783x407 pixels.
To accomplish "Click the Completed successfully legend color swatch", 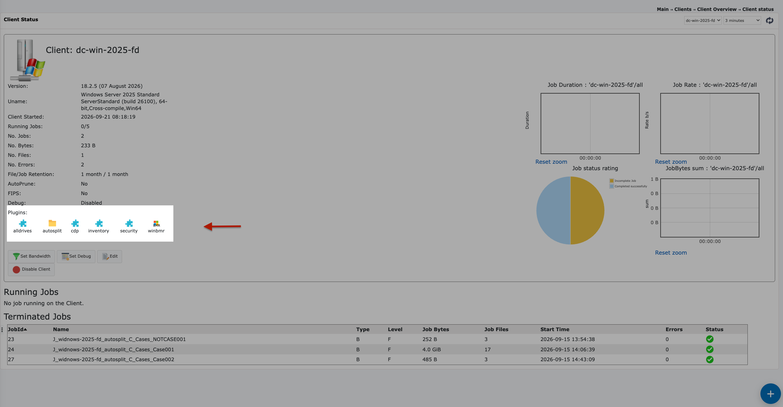I will point(612,186).
